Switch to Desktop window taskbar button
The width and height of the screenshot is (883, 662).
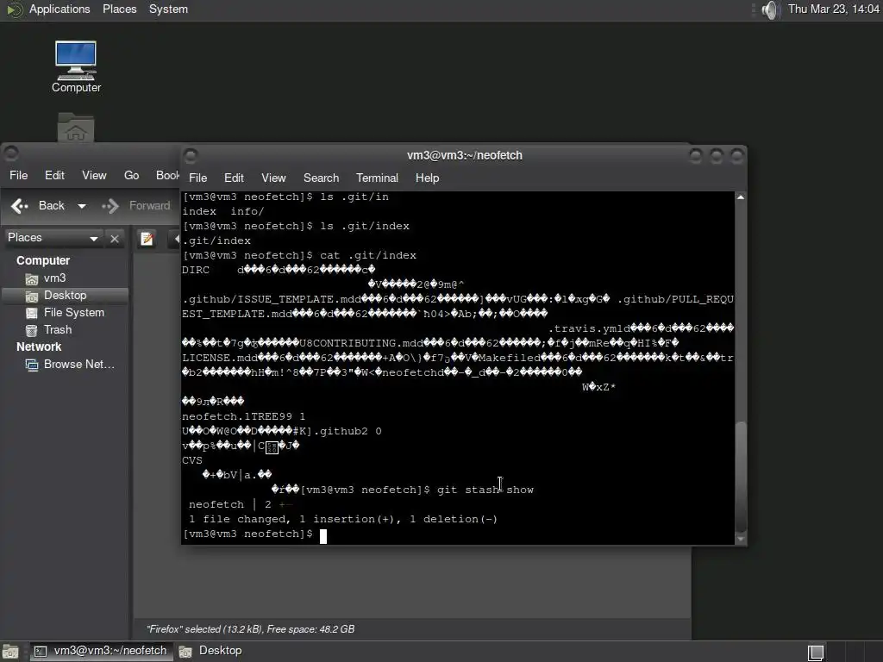[210, 652]
